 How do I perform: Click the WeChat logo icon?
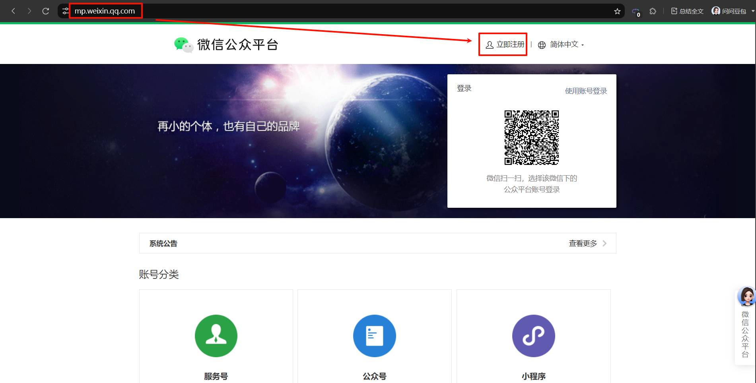(184, 45)
